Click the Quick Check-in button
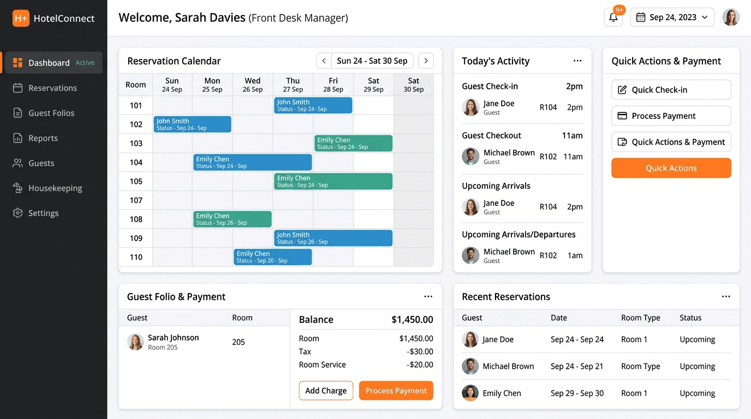 pos(671,90)
